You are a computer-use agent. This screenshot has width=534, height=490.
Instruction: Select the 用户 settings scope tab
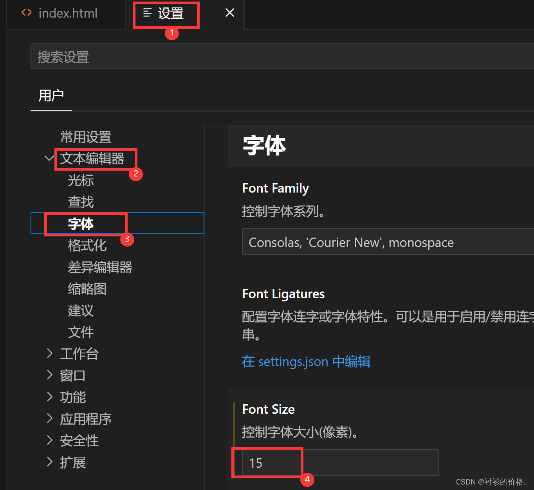coord(51,95)
